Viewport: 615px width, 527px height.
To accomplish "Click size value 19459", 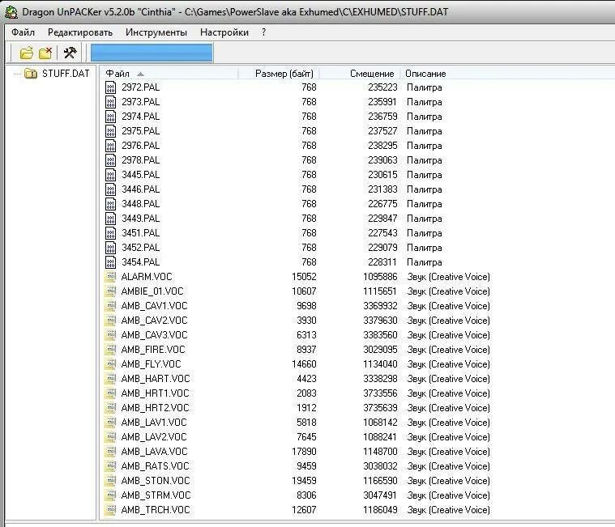I will (304, 480).
